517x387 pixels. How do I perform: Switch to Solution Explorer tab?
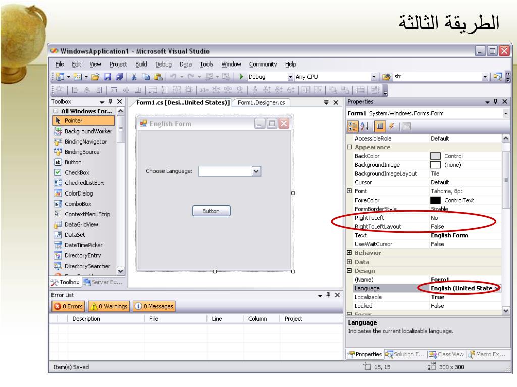(405, 354)
